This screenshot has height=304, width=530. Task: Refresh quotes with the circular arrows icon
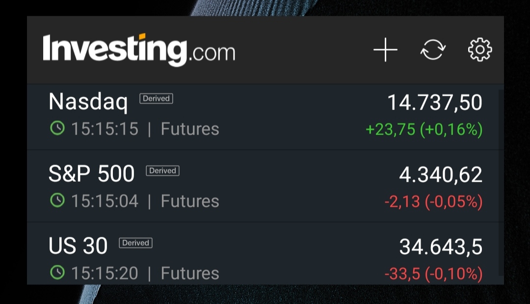(x=433, y=50)
